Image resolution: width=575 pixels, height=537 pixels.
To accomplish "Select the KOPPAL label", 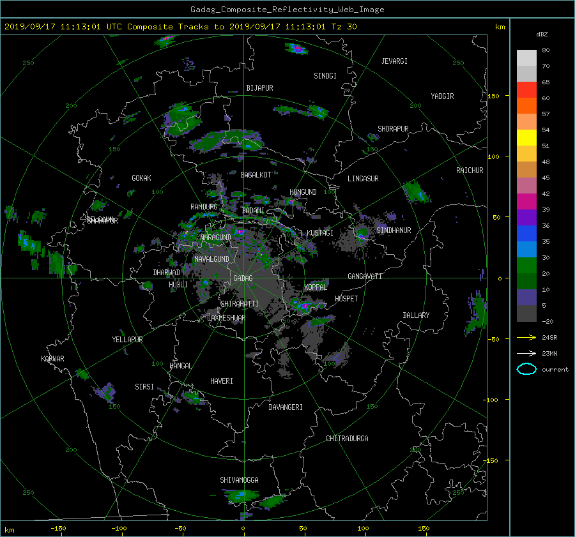I will 316,287.
